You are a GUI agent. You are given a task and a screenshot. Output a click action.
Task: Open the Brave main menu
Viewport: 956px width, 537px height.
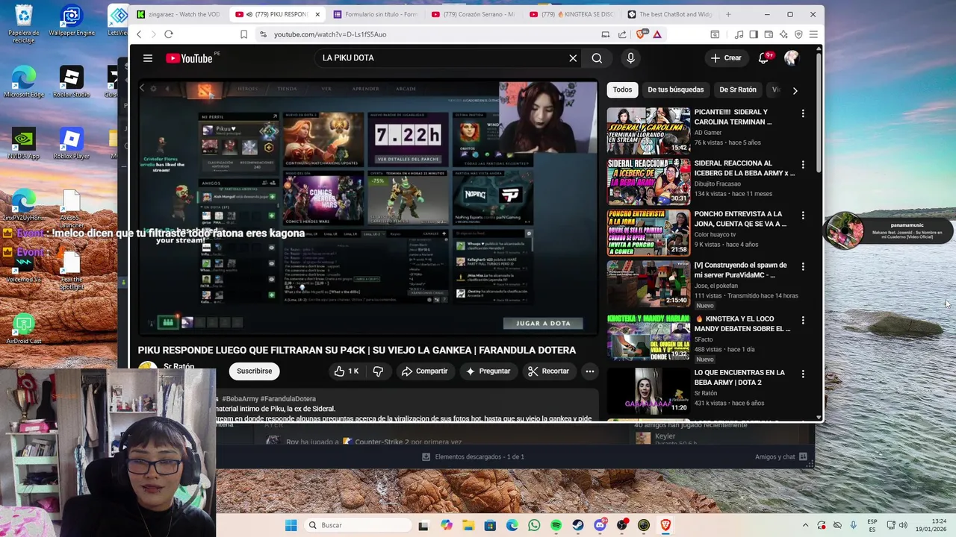pyautogui.click(x=813, y=34)
